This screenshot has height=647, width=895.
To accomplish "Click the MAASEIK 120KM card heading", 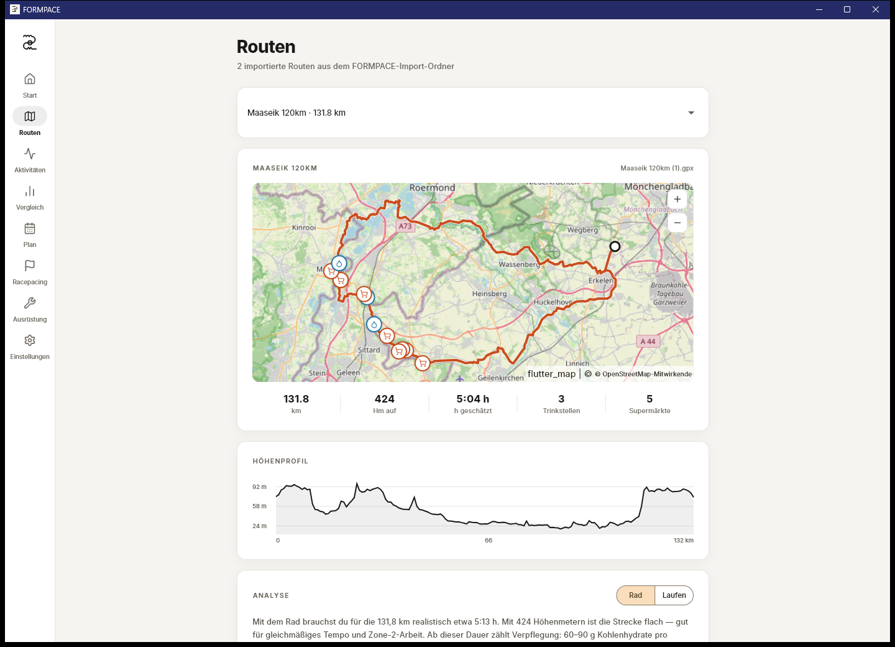I will [285, 168].
